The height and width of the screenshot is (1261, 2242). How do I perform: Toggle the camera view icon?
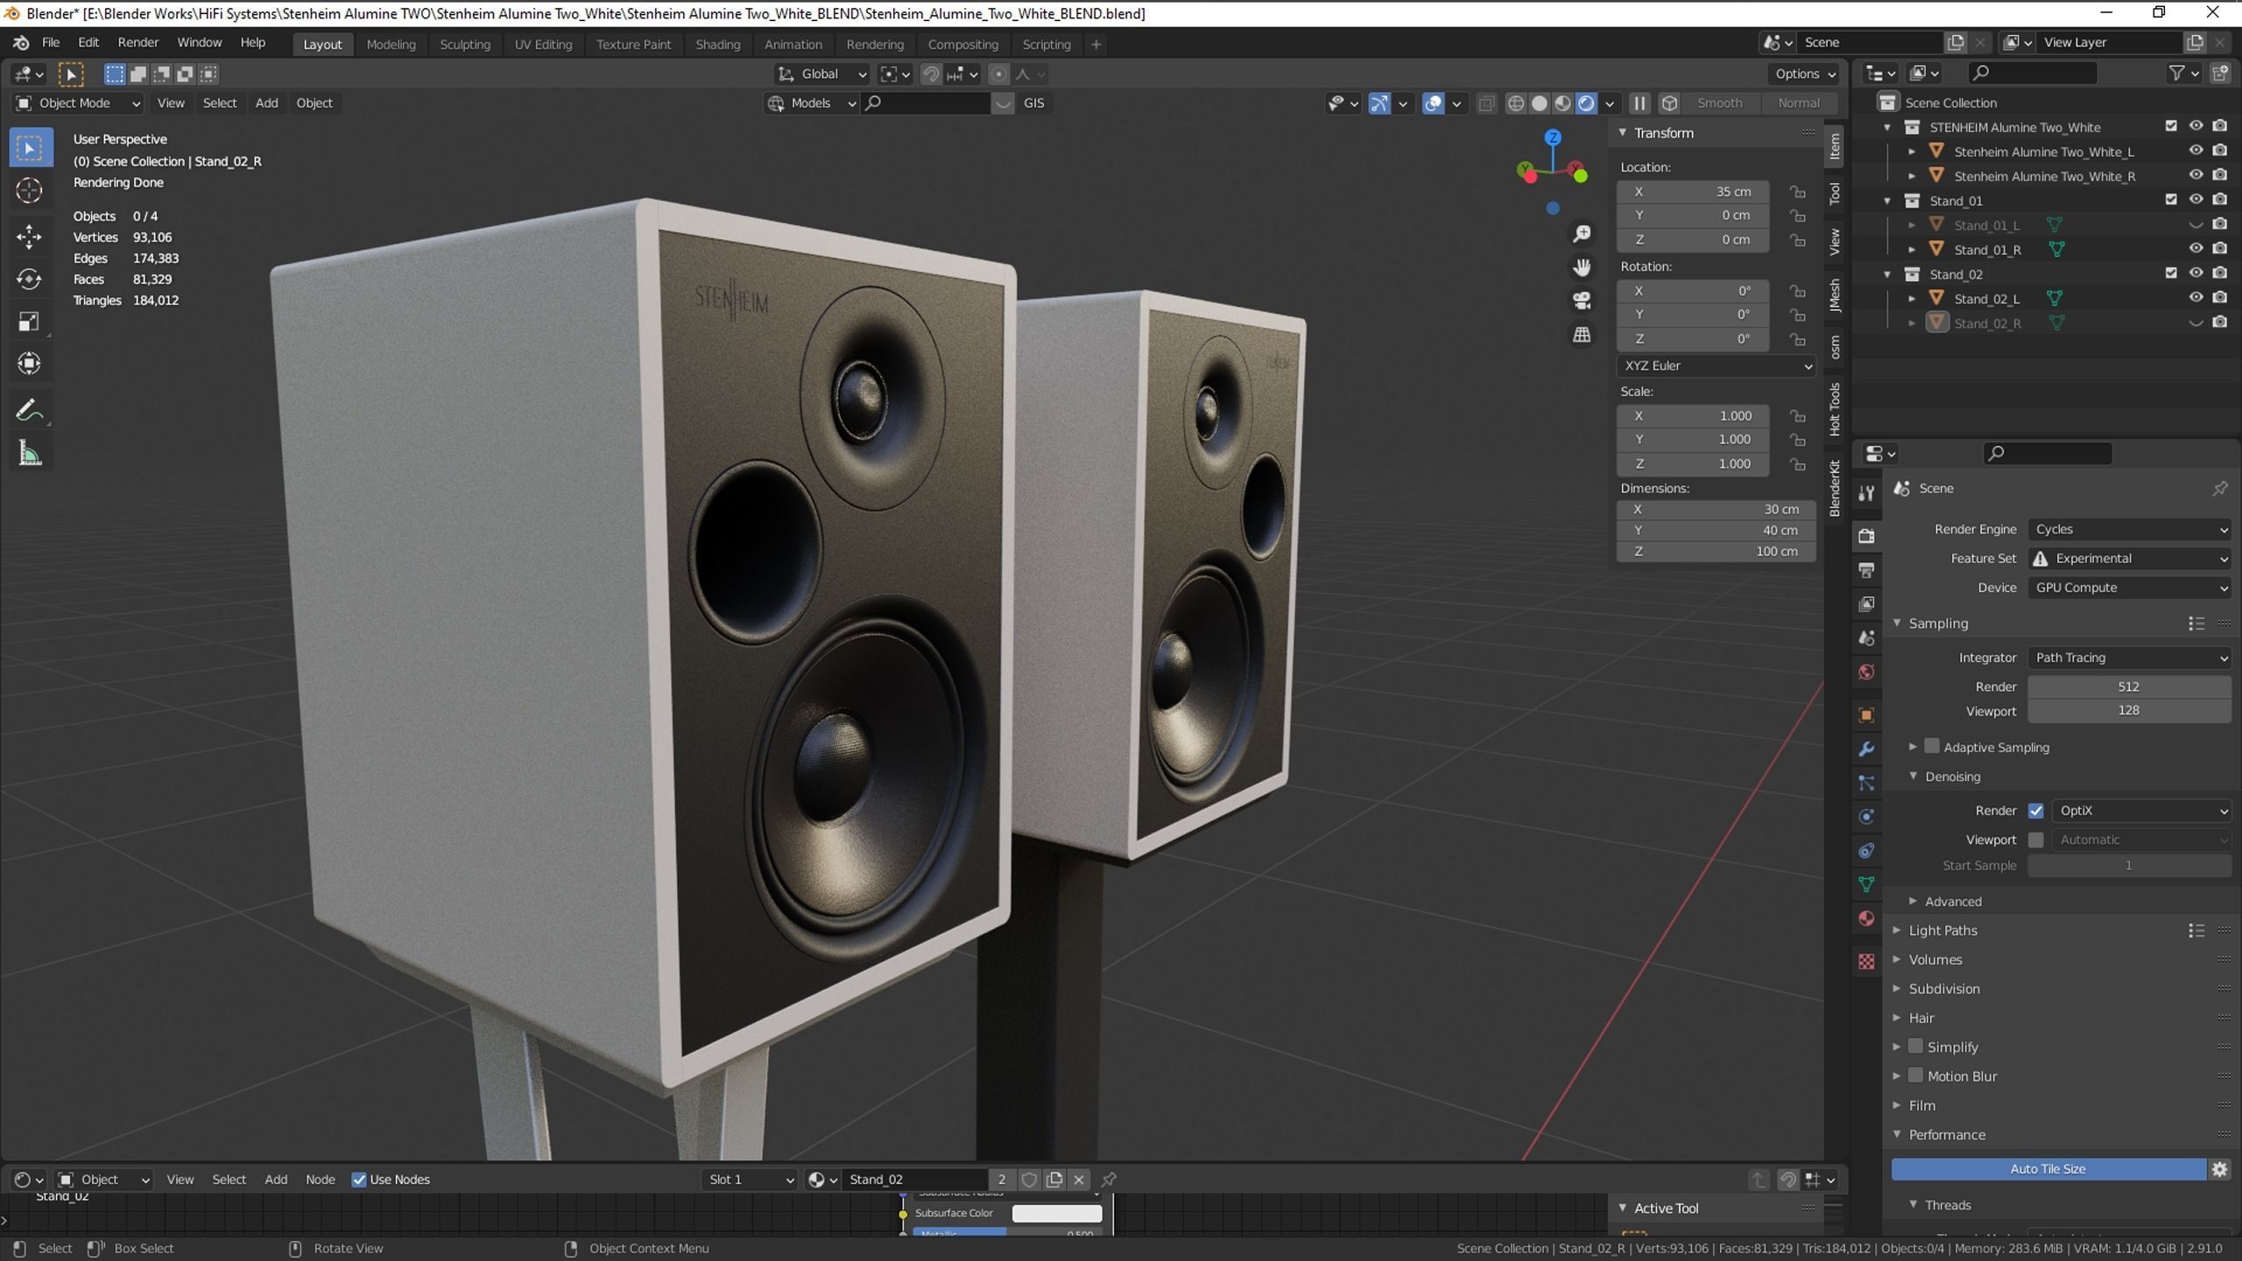coord(1582,300)
